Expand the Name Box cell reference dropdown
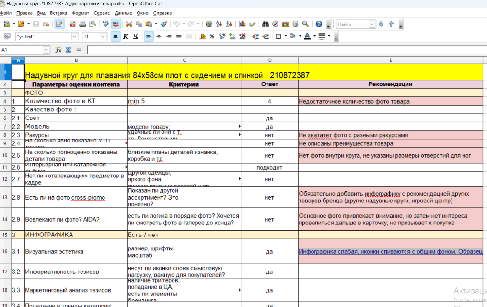487x307 pixels. point(46,50)
